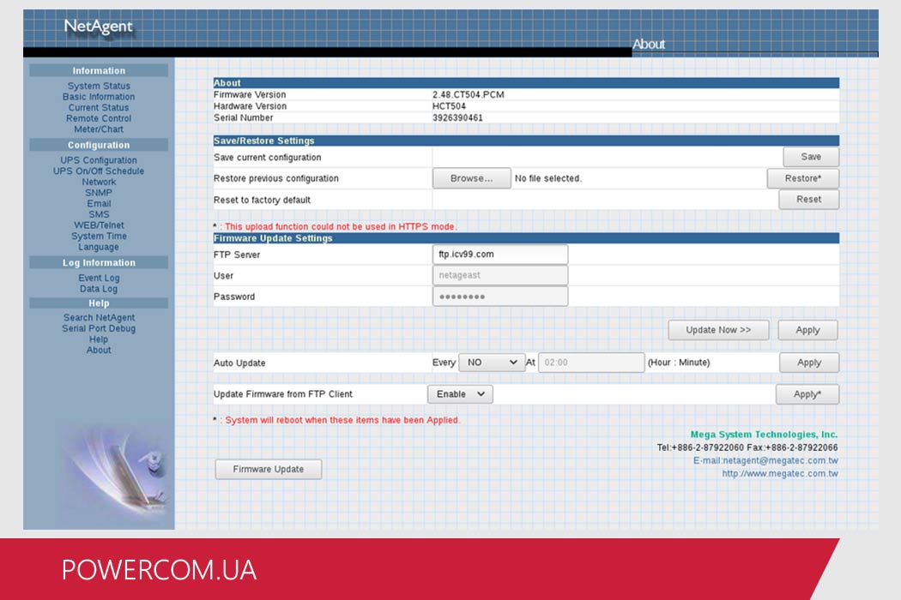Open the Meter/Chart page
Viewport: 901px width, 600px height.
pos(99,129)
